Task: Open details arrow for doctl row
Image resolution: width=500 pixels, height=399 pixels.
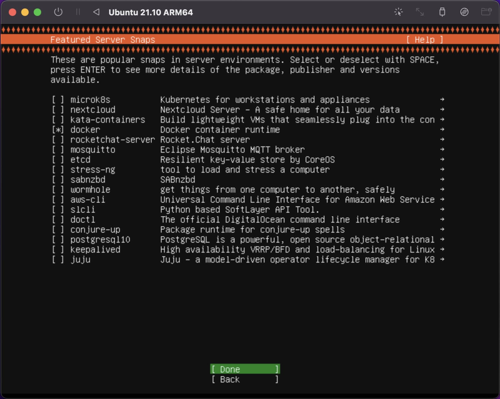Action: 442,220
